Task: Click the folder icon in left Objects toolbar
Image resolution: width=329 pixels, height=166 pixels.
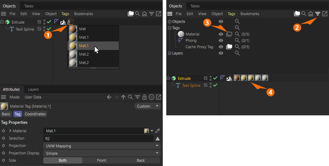Action: (131, 14)
